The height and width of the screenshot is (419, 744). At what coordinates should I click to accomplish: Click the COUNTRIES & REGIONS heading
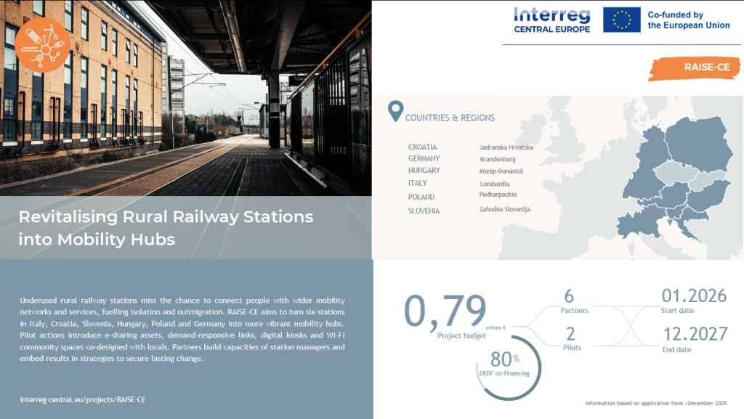point(450,118)
